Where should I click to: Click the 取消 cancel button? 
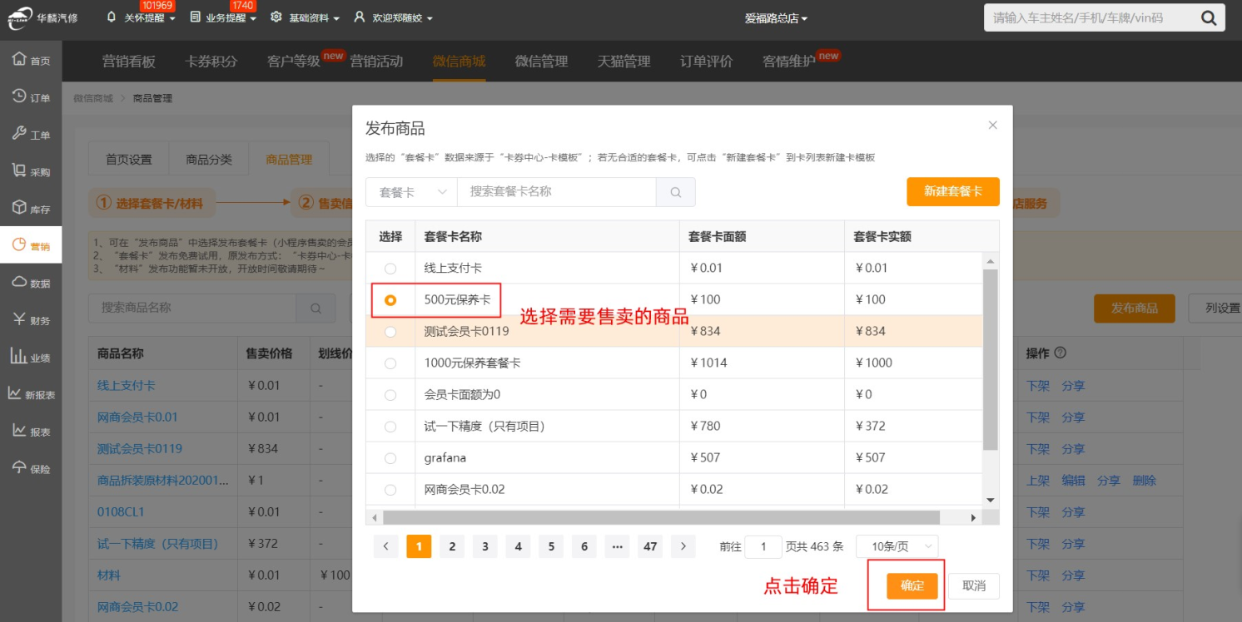(974, 585)
